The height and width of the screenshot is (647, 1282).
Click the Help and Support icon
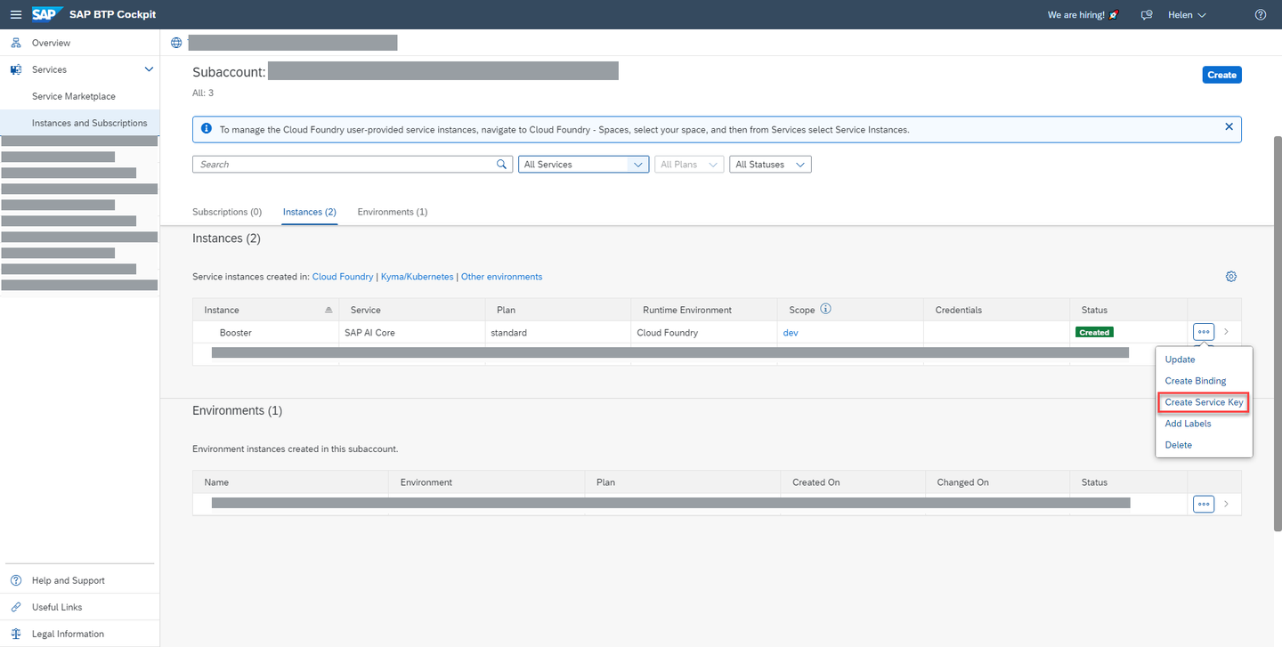point(16,580)
